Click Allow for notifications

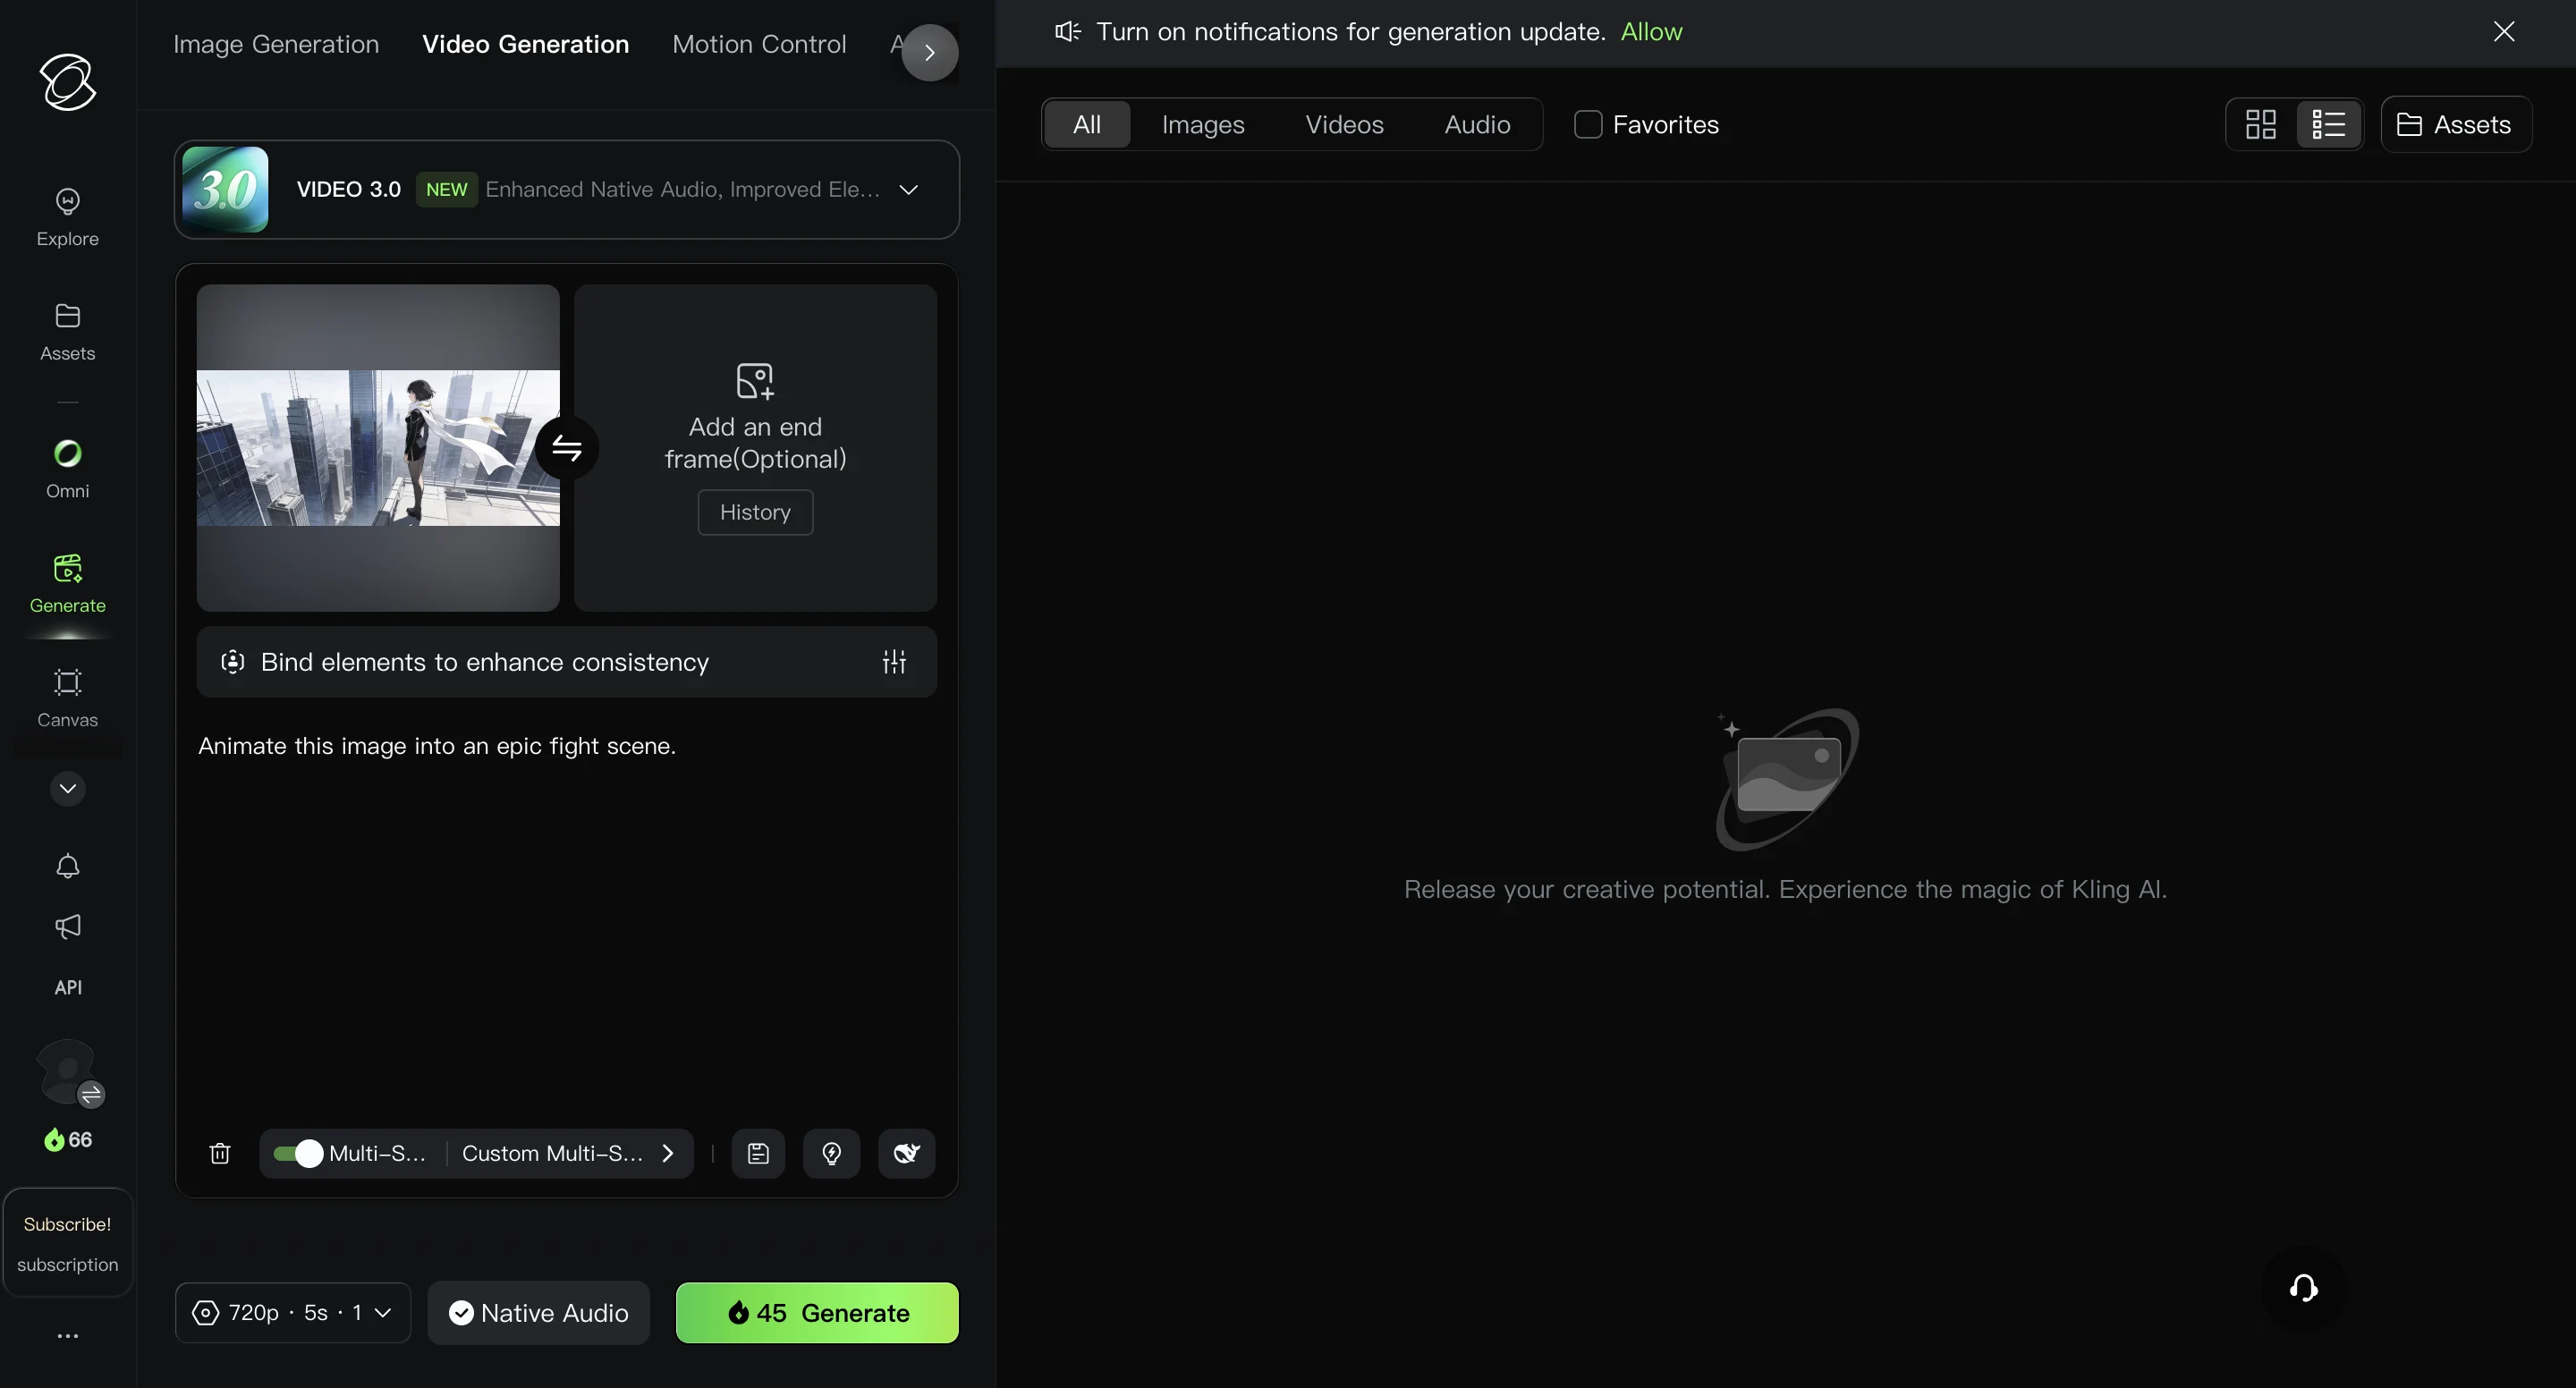pos(1650,32)
